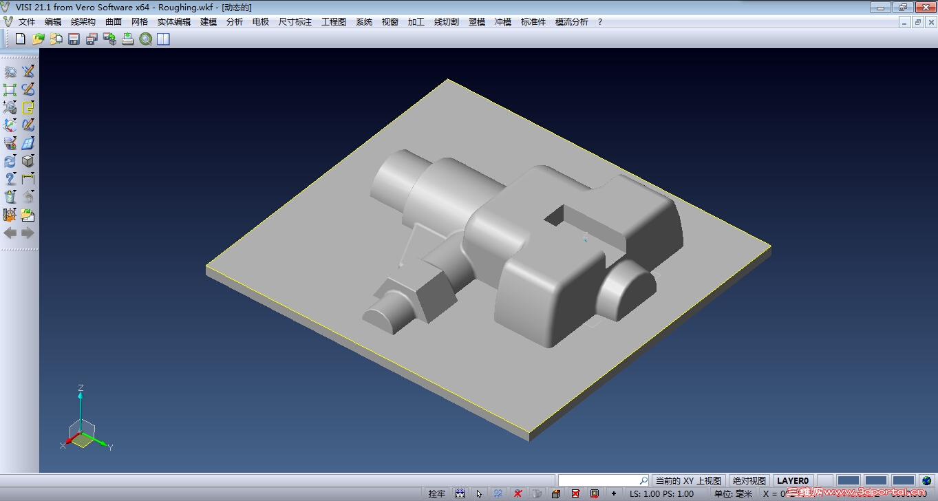
Task: Open the 实体编辑 menu
Action: [x=174, y=22]
